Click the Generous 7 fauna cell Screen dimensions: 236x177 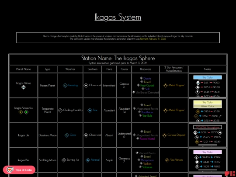pyautogui.click(x=124, y=160)
